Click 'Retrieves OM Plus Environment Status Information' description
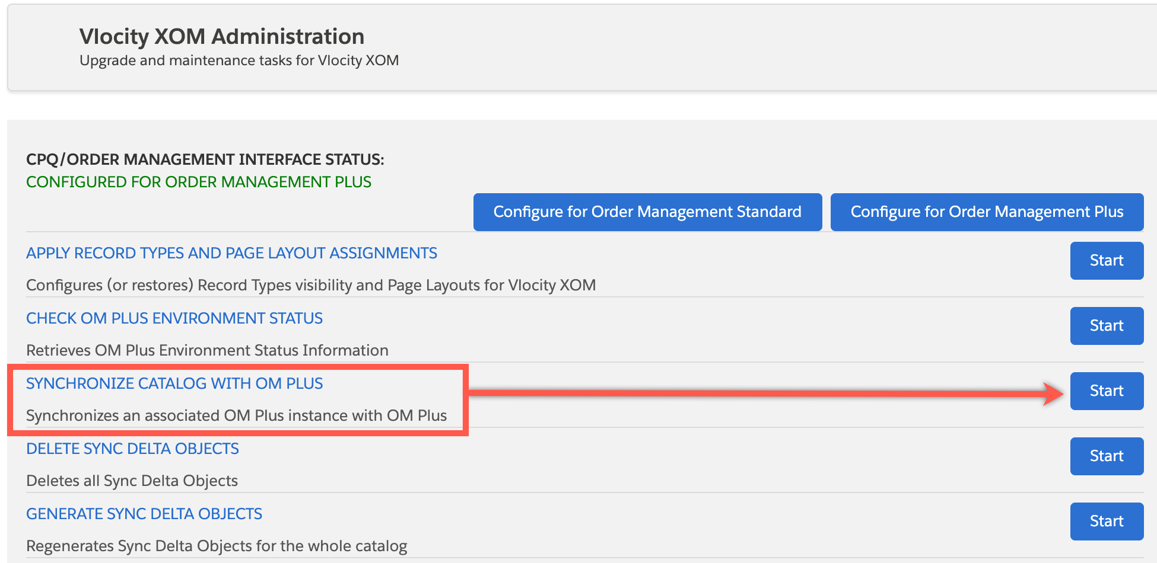The width and height of the screenshot is (1157, 563). pyautogui.click(x=207, y=350)
